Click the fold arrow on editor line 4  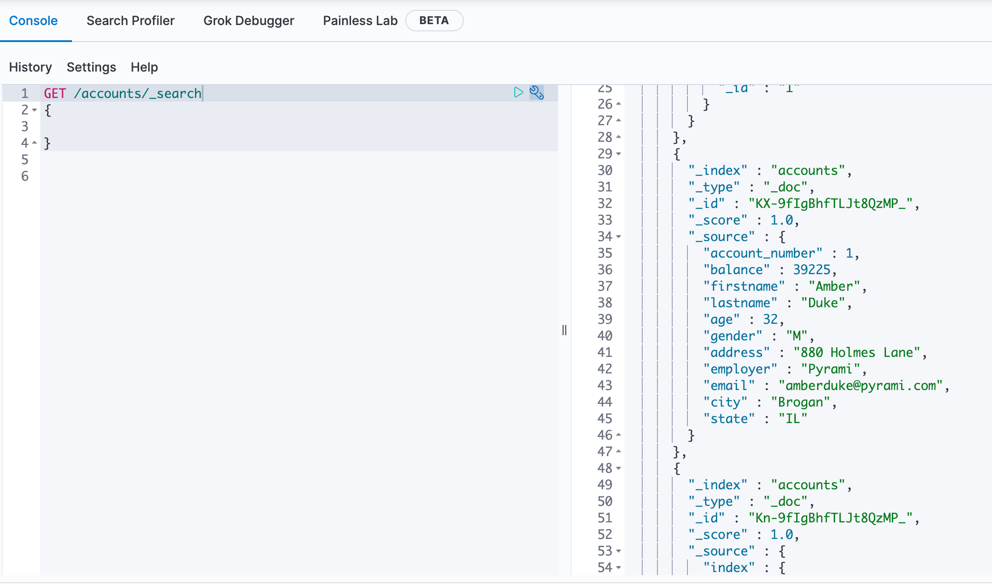coord(34,143)
